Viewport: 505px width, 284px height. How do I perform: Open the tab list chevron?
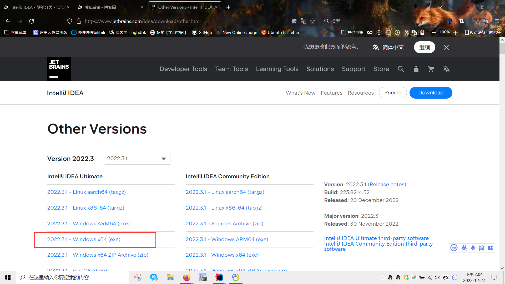click(440, 7)
